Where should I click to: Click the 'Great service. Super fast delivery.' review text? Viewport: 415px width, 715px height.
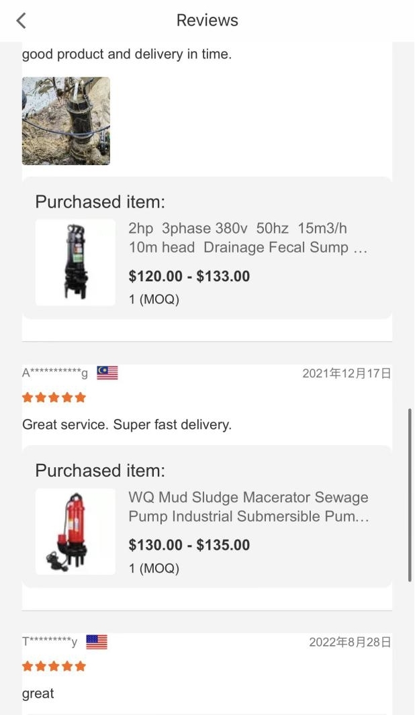127,424
